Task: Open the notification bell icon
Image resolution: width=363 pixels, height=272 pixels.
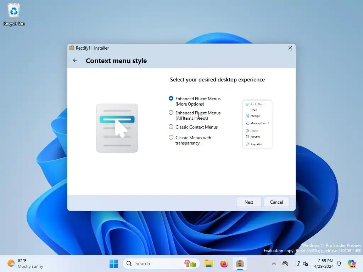Action: coord(339,263)
